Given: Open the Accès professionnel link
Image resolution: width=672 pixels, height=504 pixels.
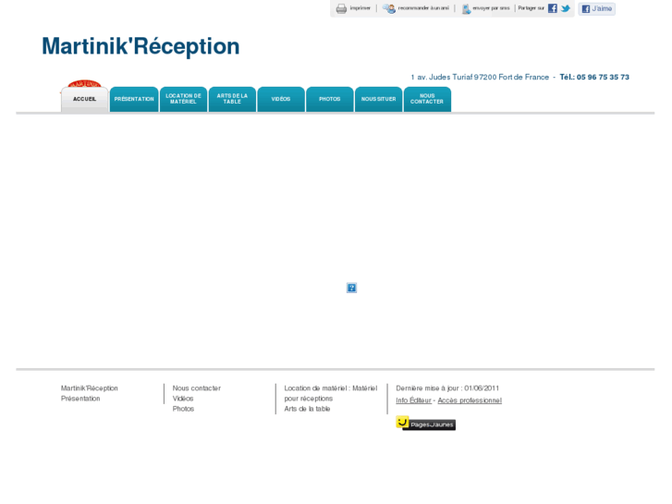Looking at the screenshot, I should click(x=470, y=400).
